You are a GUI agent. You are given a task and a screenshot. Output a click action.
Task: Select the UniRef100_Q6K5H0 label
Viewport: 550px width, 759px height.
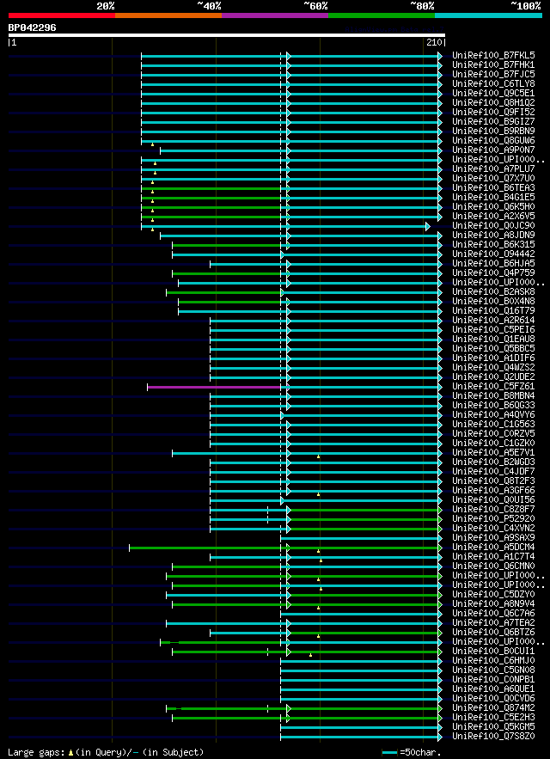[x=493, y=206]
